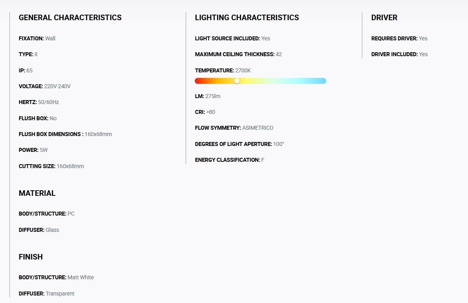Viewport: 468px width, 303px height.
Task: Click the LM: 275lm value
Action: pyautogui.click(x=213, y=97)
